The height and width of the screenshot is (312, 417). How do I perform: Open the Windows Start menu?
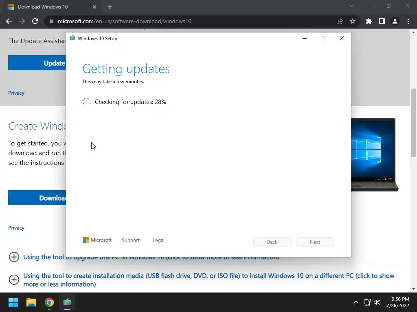(x=13, y=302)
